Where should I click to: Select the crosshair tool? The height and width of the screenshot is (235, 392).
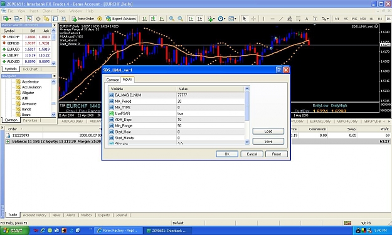[x=253, y=19]
